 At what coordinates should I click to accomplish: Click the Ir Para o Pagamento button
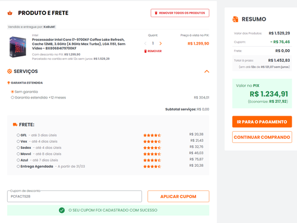click(x=262, y=122)
